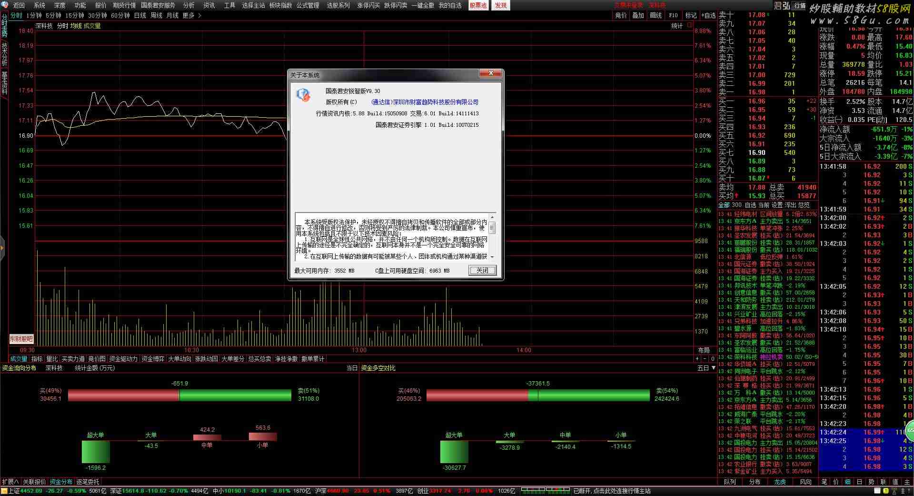
Task: Select the 价 price view icon
Action: click(836, 482)
